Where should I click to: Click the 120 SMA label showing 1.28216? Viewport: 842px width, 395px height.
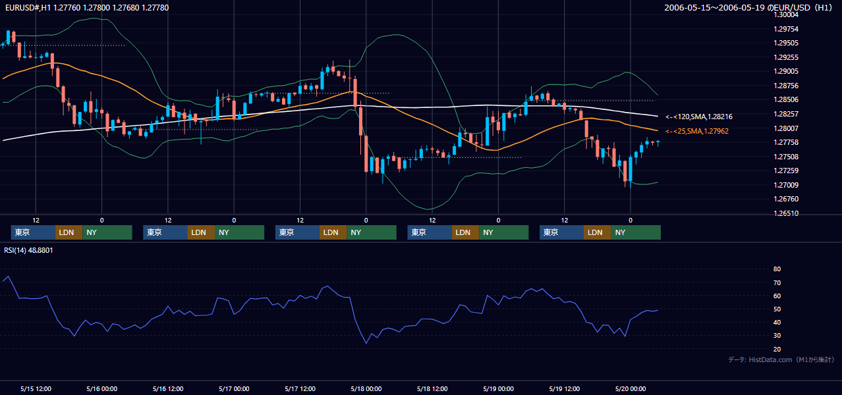pos(699,117)
